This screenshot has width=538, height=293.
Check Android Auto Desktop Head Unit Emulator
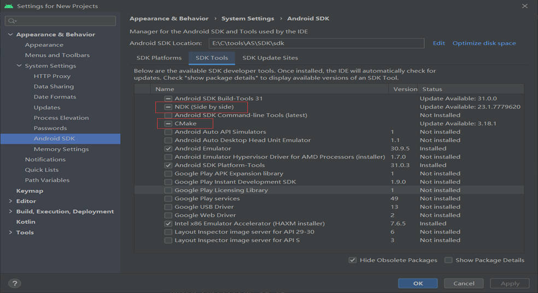pyautogui.click(x=168, y=140)
